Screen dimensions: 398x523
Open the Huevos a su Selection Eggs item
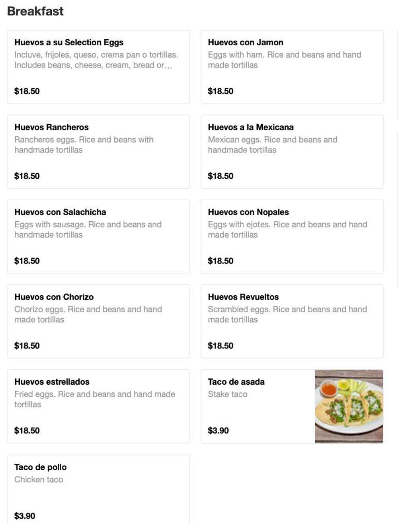click(99, 67)
